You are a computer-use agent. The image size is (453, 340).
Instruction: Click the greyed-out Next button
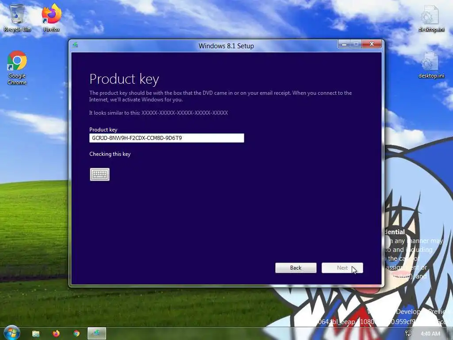coord(342,268)
